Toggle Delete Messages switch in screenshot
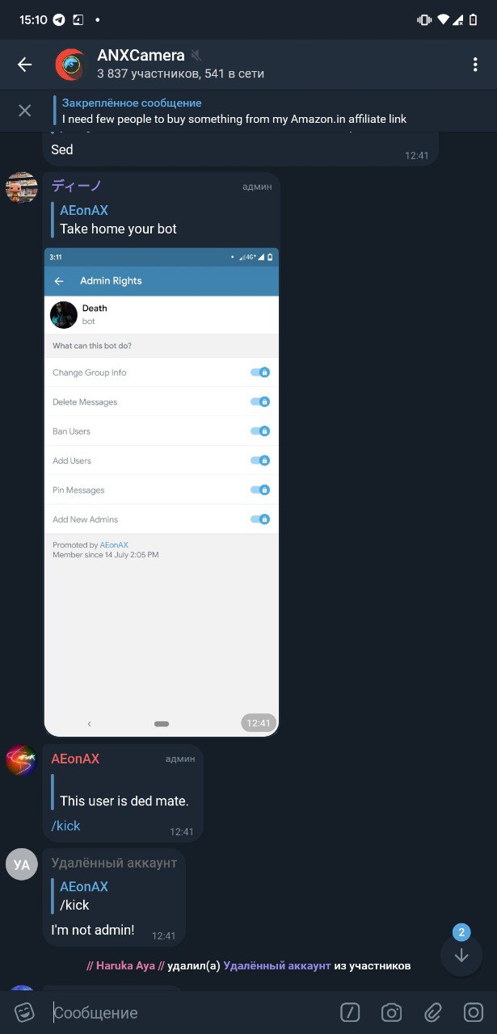 coord(259,401)
